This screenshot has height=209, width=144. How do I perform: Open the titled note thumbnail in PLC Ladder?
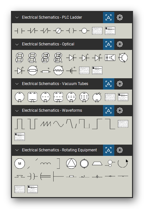click(x=110, y=31)
